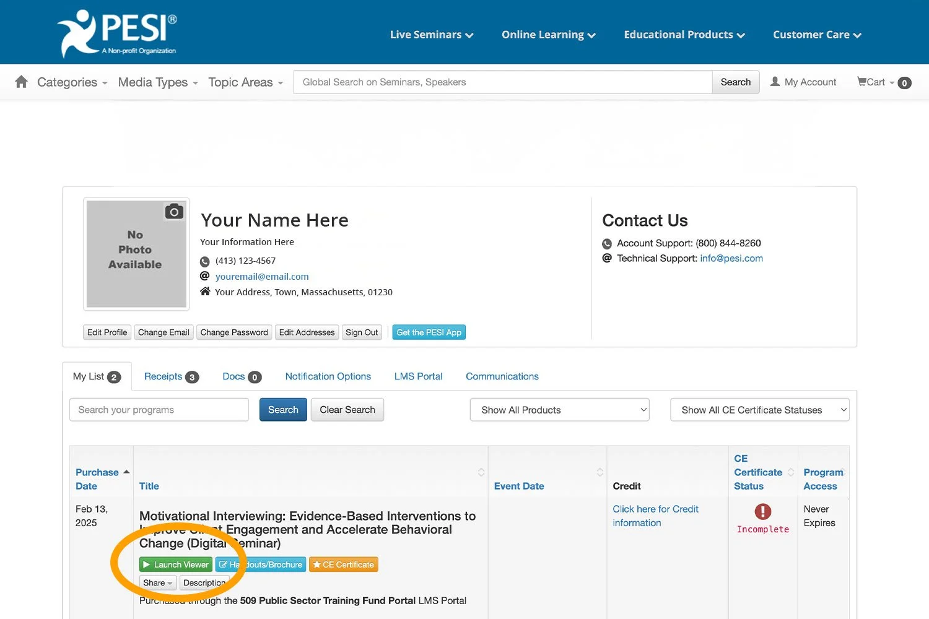
Task: Open the LMS Portal tab
Action: [418, 376]
